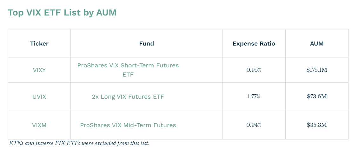352x148 pixels.
Task: Click the Ticker column header
Action: point(39,44)
